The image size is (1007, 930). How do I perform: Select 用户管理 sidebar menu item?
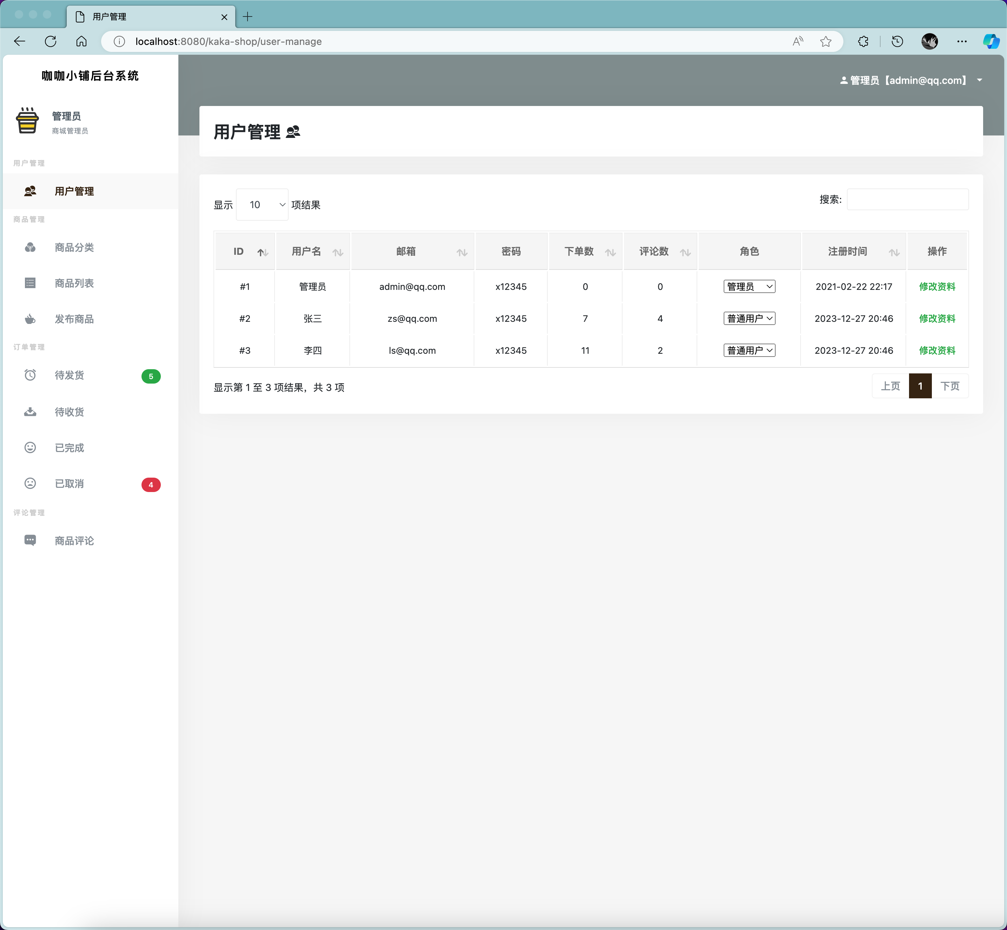[74, 191]
